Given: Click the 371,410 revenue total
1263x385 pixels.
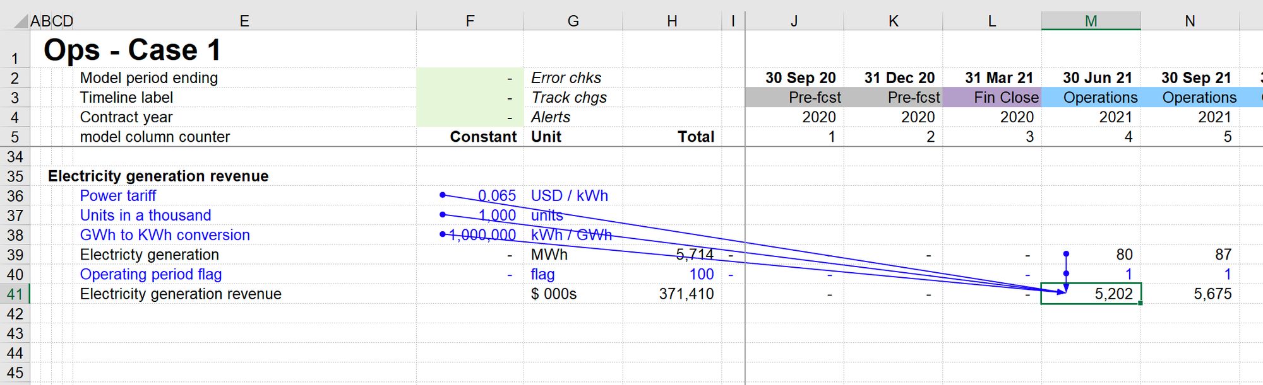Looking at the screenshot, I should [686, 294].
